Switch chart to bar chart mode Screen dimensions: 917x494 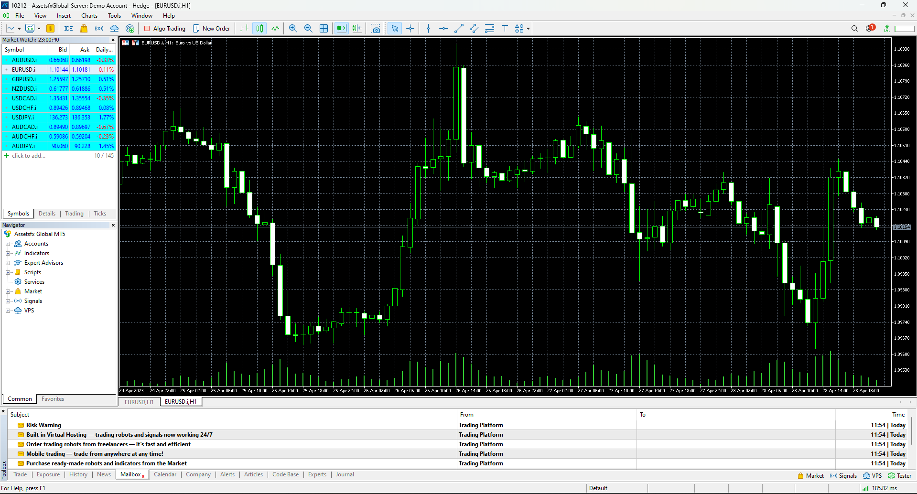[x=244, y=29]
